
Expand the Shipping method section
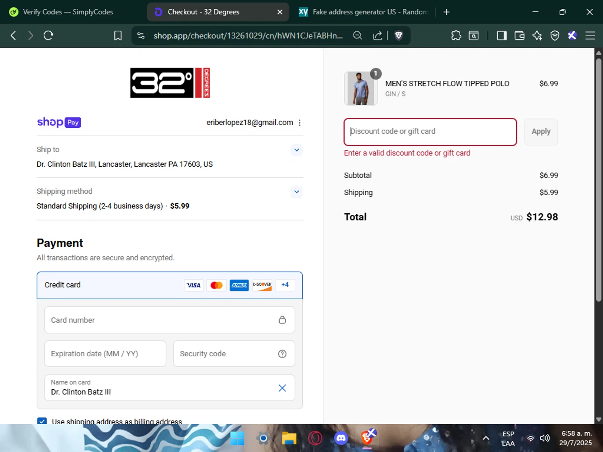pyautogui.click(x=296, y=192)
